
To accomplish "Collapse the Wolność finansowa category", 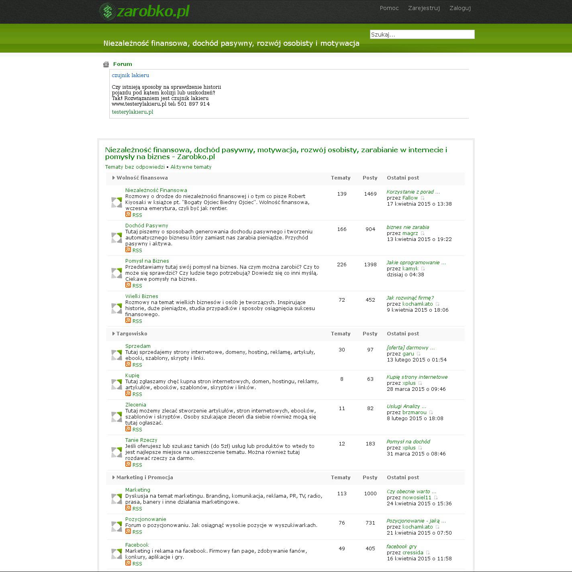I will coord(114,178).
